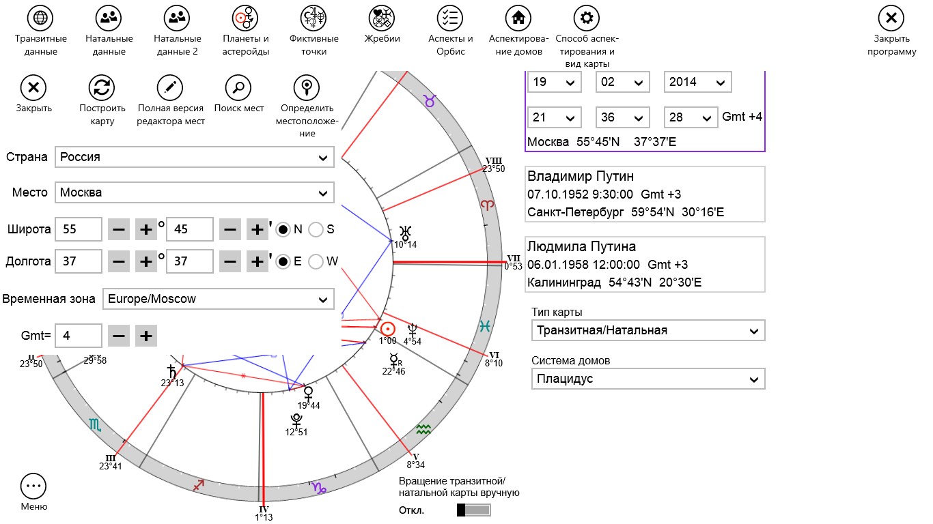Select W longitude radio button
Screen dimensions: 933x524
[x=316, y=261]
